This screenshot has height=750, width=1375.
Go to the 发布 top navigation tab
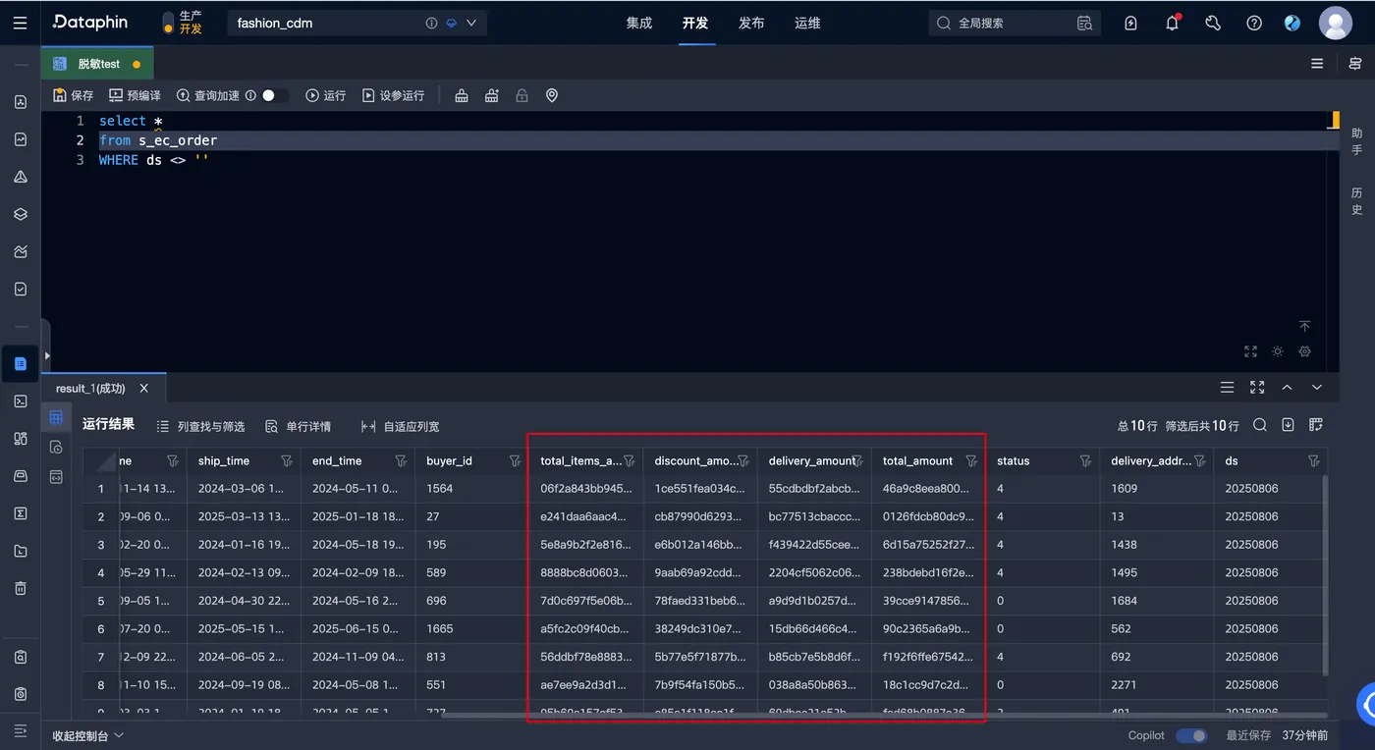751,23
